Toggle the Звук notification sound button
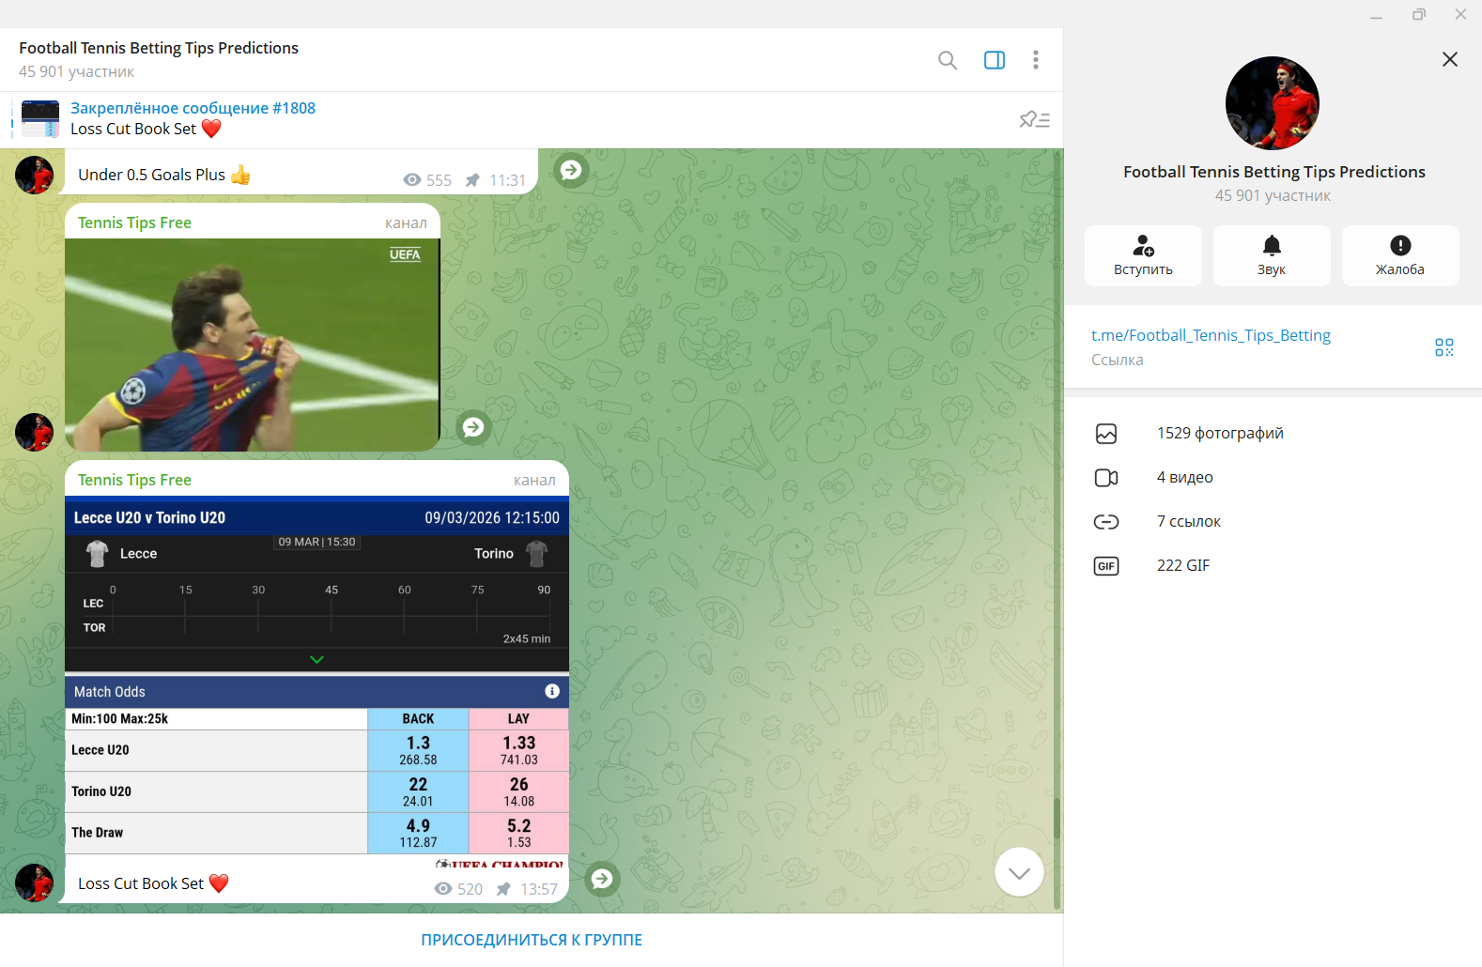The height and width of the screenshot is (967, 1482). click(x=1272, y=255)
